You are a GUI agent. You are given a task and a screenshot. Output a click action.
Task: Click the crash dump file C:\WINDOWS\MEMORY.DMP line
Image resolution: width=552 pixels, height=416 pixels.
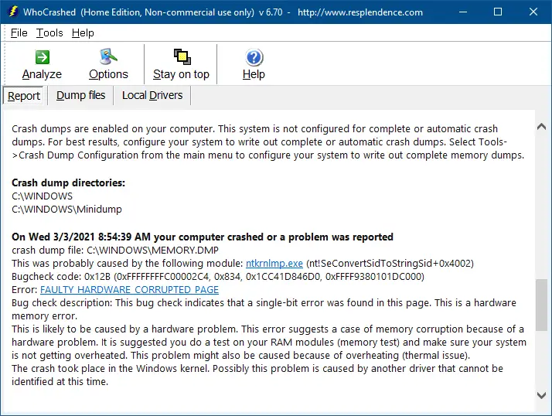pos(115,250)
